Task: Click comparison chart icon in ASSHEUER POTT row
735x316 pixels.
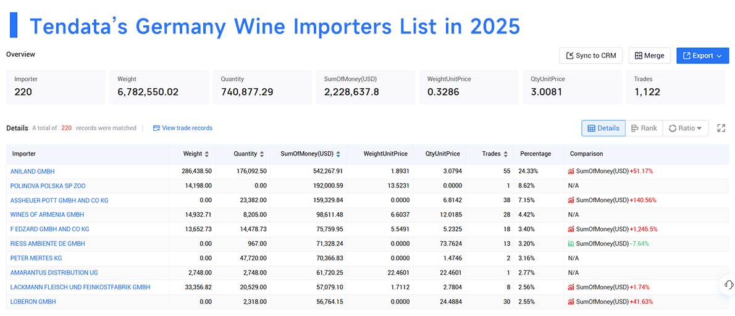Action: (571, 201)
